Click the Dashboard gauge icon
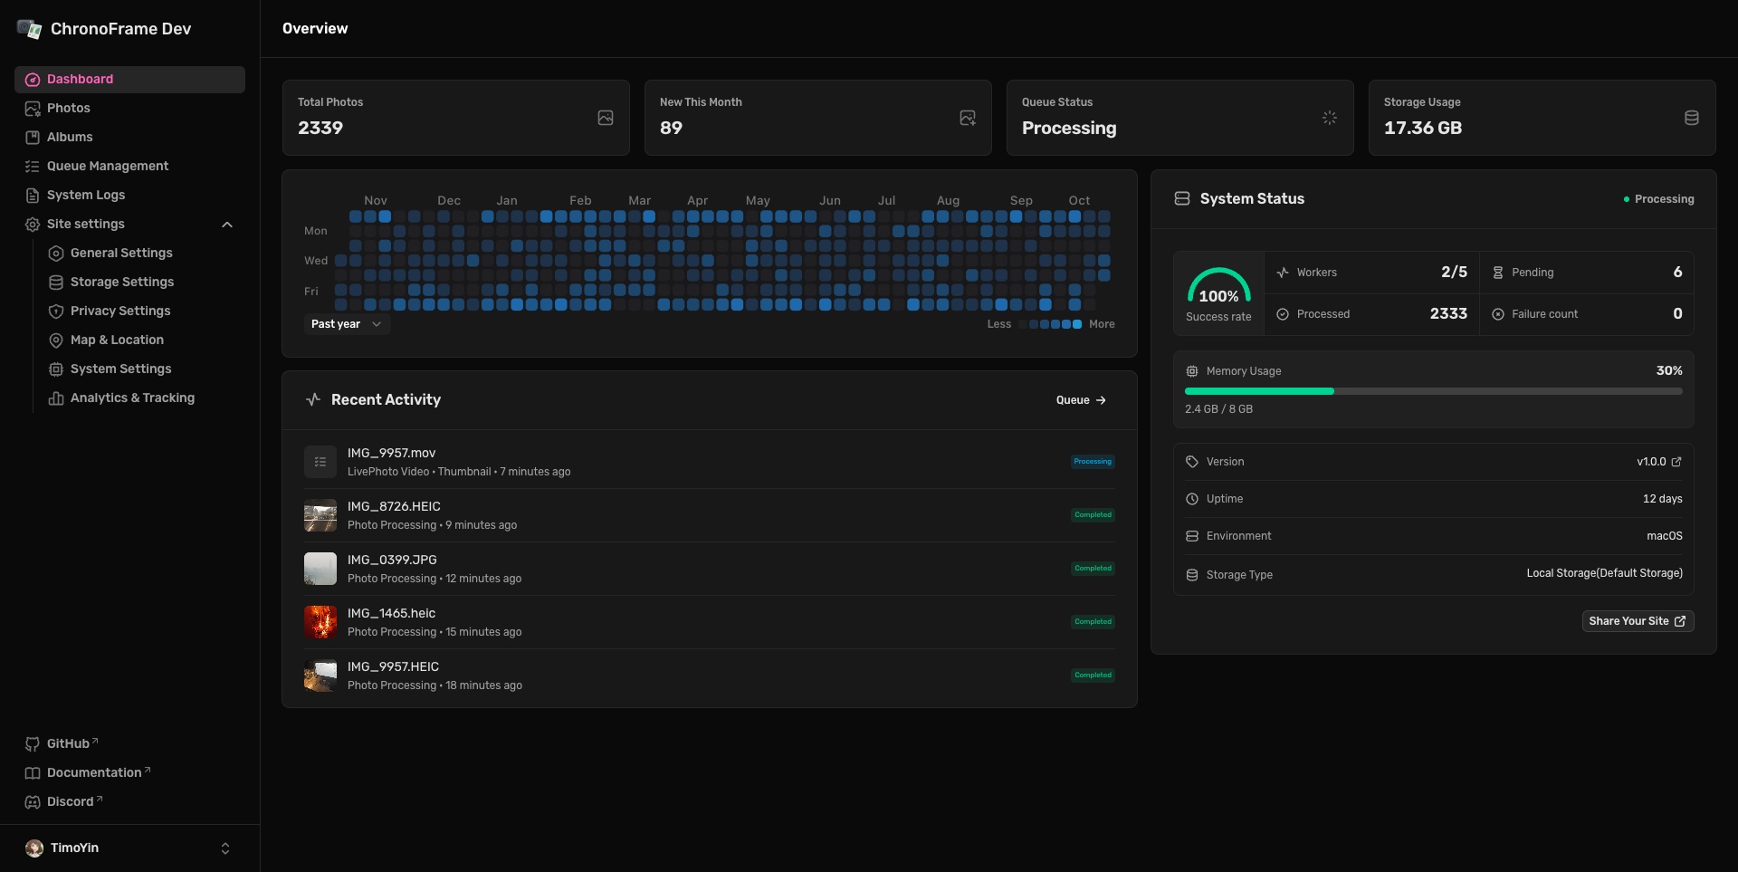Screen dimensions: 1738x872 33,80
